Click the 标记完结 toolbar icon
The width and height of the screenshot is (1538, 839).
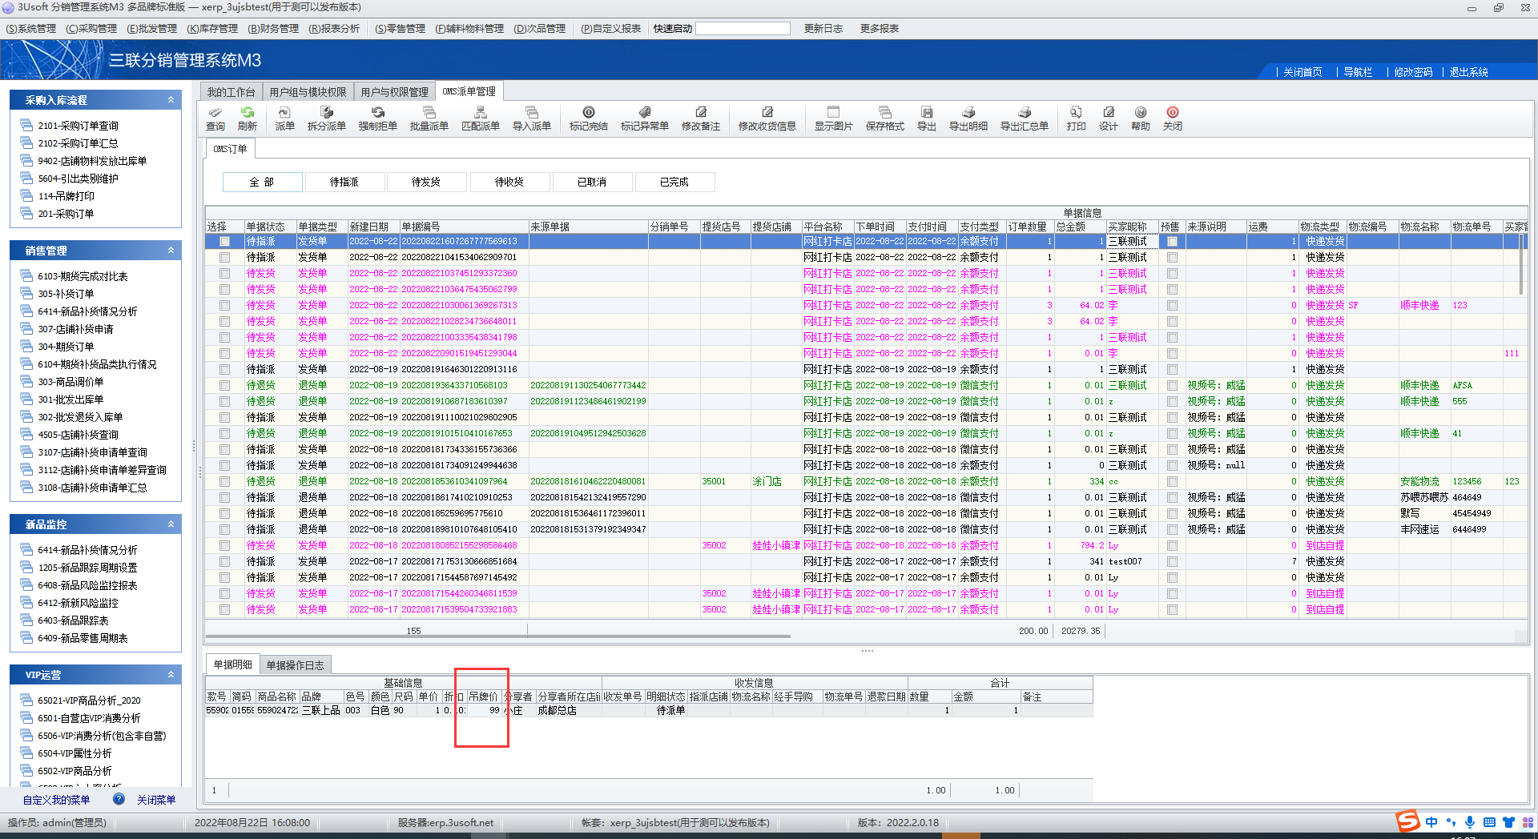pos(588,118)
